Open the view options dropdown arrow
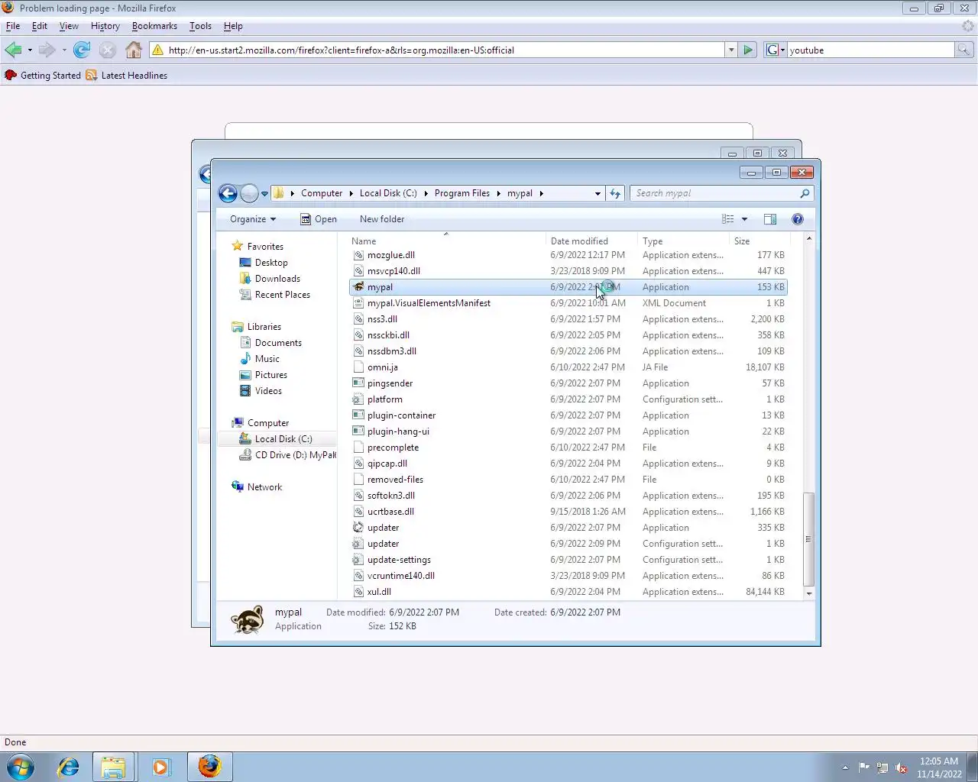The width and height of the screenshot is (978, 782). (744, 219)
